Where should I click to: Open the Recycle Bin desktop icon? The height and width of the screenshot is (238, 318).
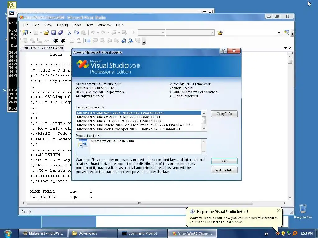[303, 211]
